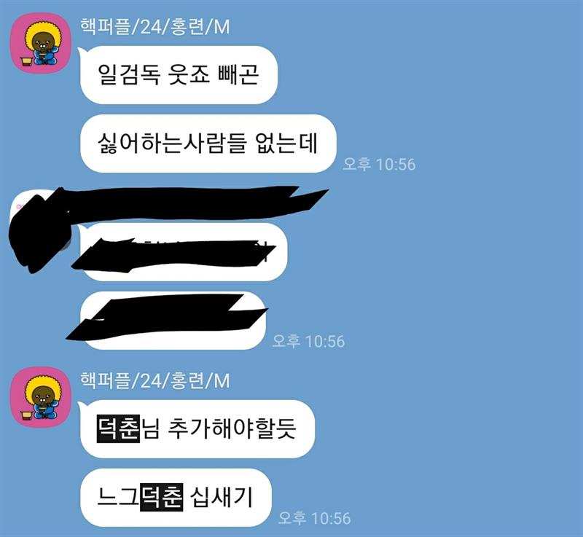Click the word 추가해야할듯 in the third message

(x=232, y=428)
